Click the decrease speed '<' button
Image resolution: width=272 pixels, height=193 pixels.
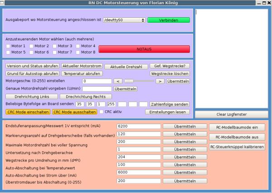(x=117, y=81)
